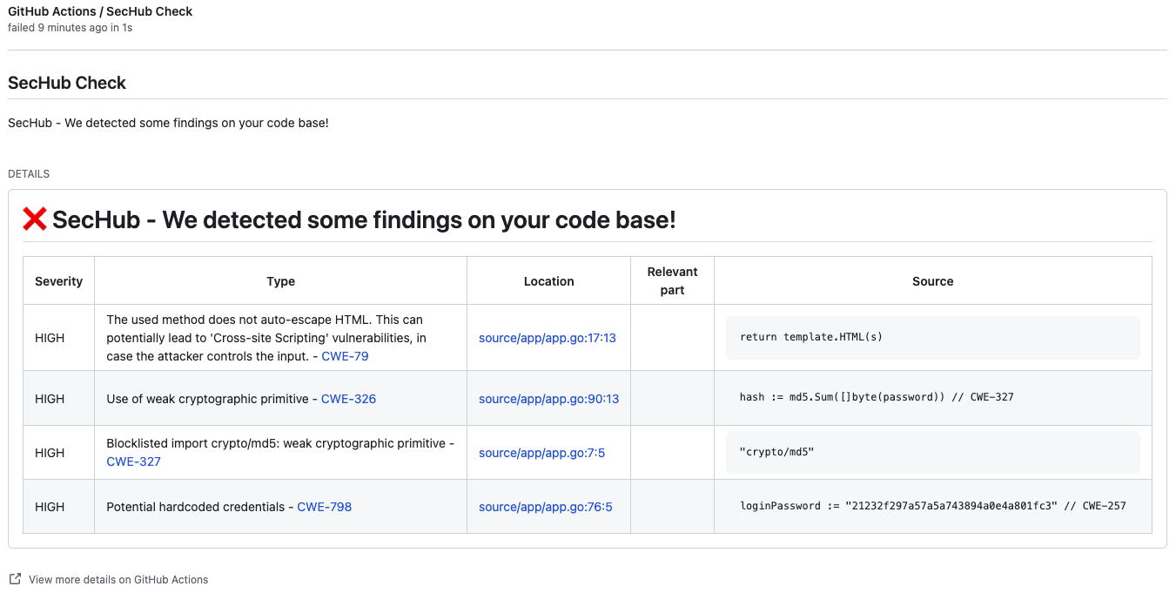Go to source/app/app.go:17:13 location
The height and width of the screenshot is (593, 1176).
(547, 338)
